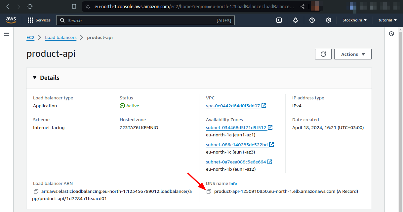The image size is (403, 212).
Task: Click external icon next to subnet-034468d5f71d9f512
Action: [270, 127]
